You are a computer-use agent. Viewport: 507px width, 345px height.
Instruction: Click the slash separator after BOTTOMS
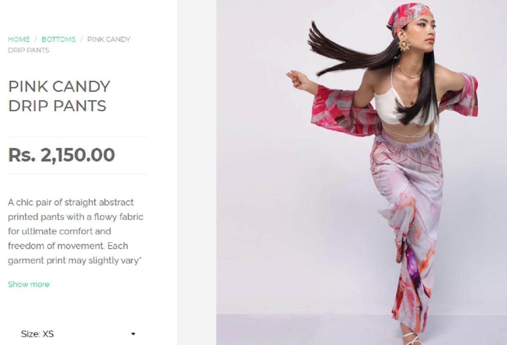[82, 39]
